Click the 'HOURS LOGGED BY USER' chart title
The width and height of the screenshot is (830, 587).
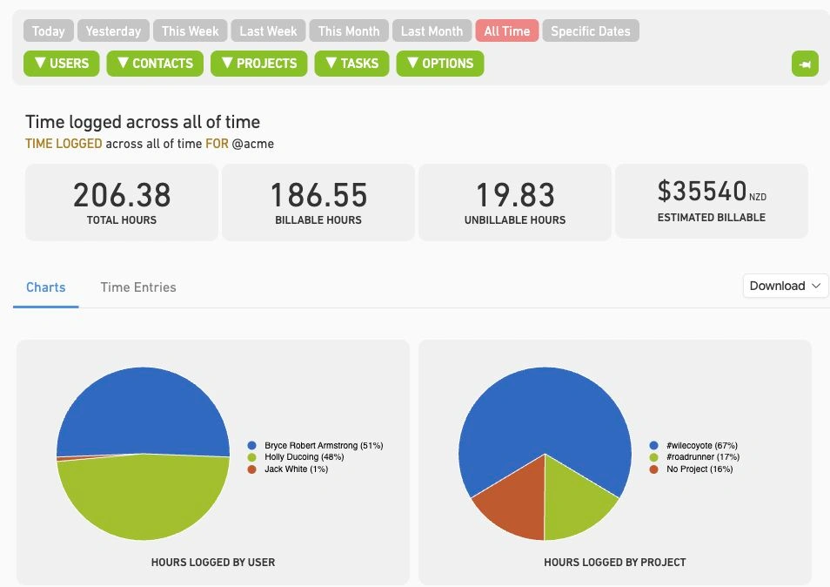pos(213,563)
